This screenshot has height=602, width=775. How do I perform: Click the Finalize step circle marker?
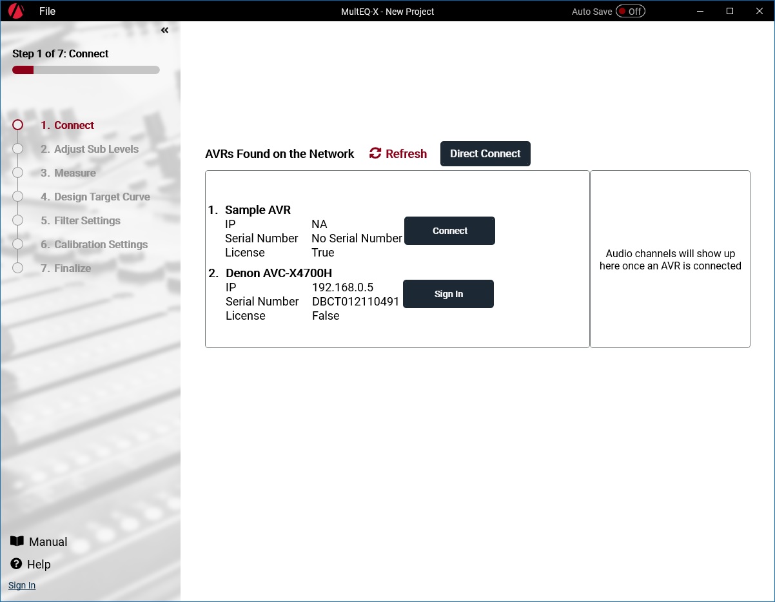18,268
